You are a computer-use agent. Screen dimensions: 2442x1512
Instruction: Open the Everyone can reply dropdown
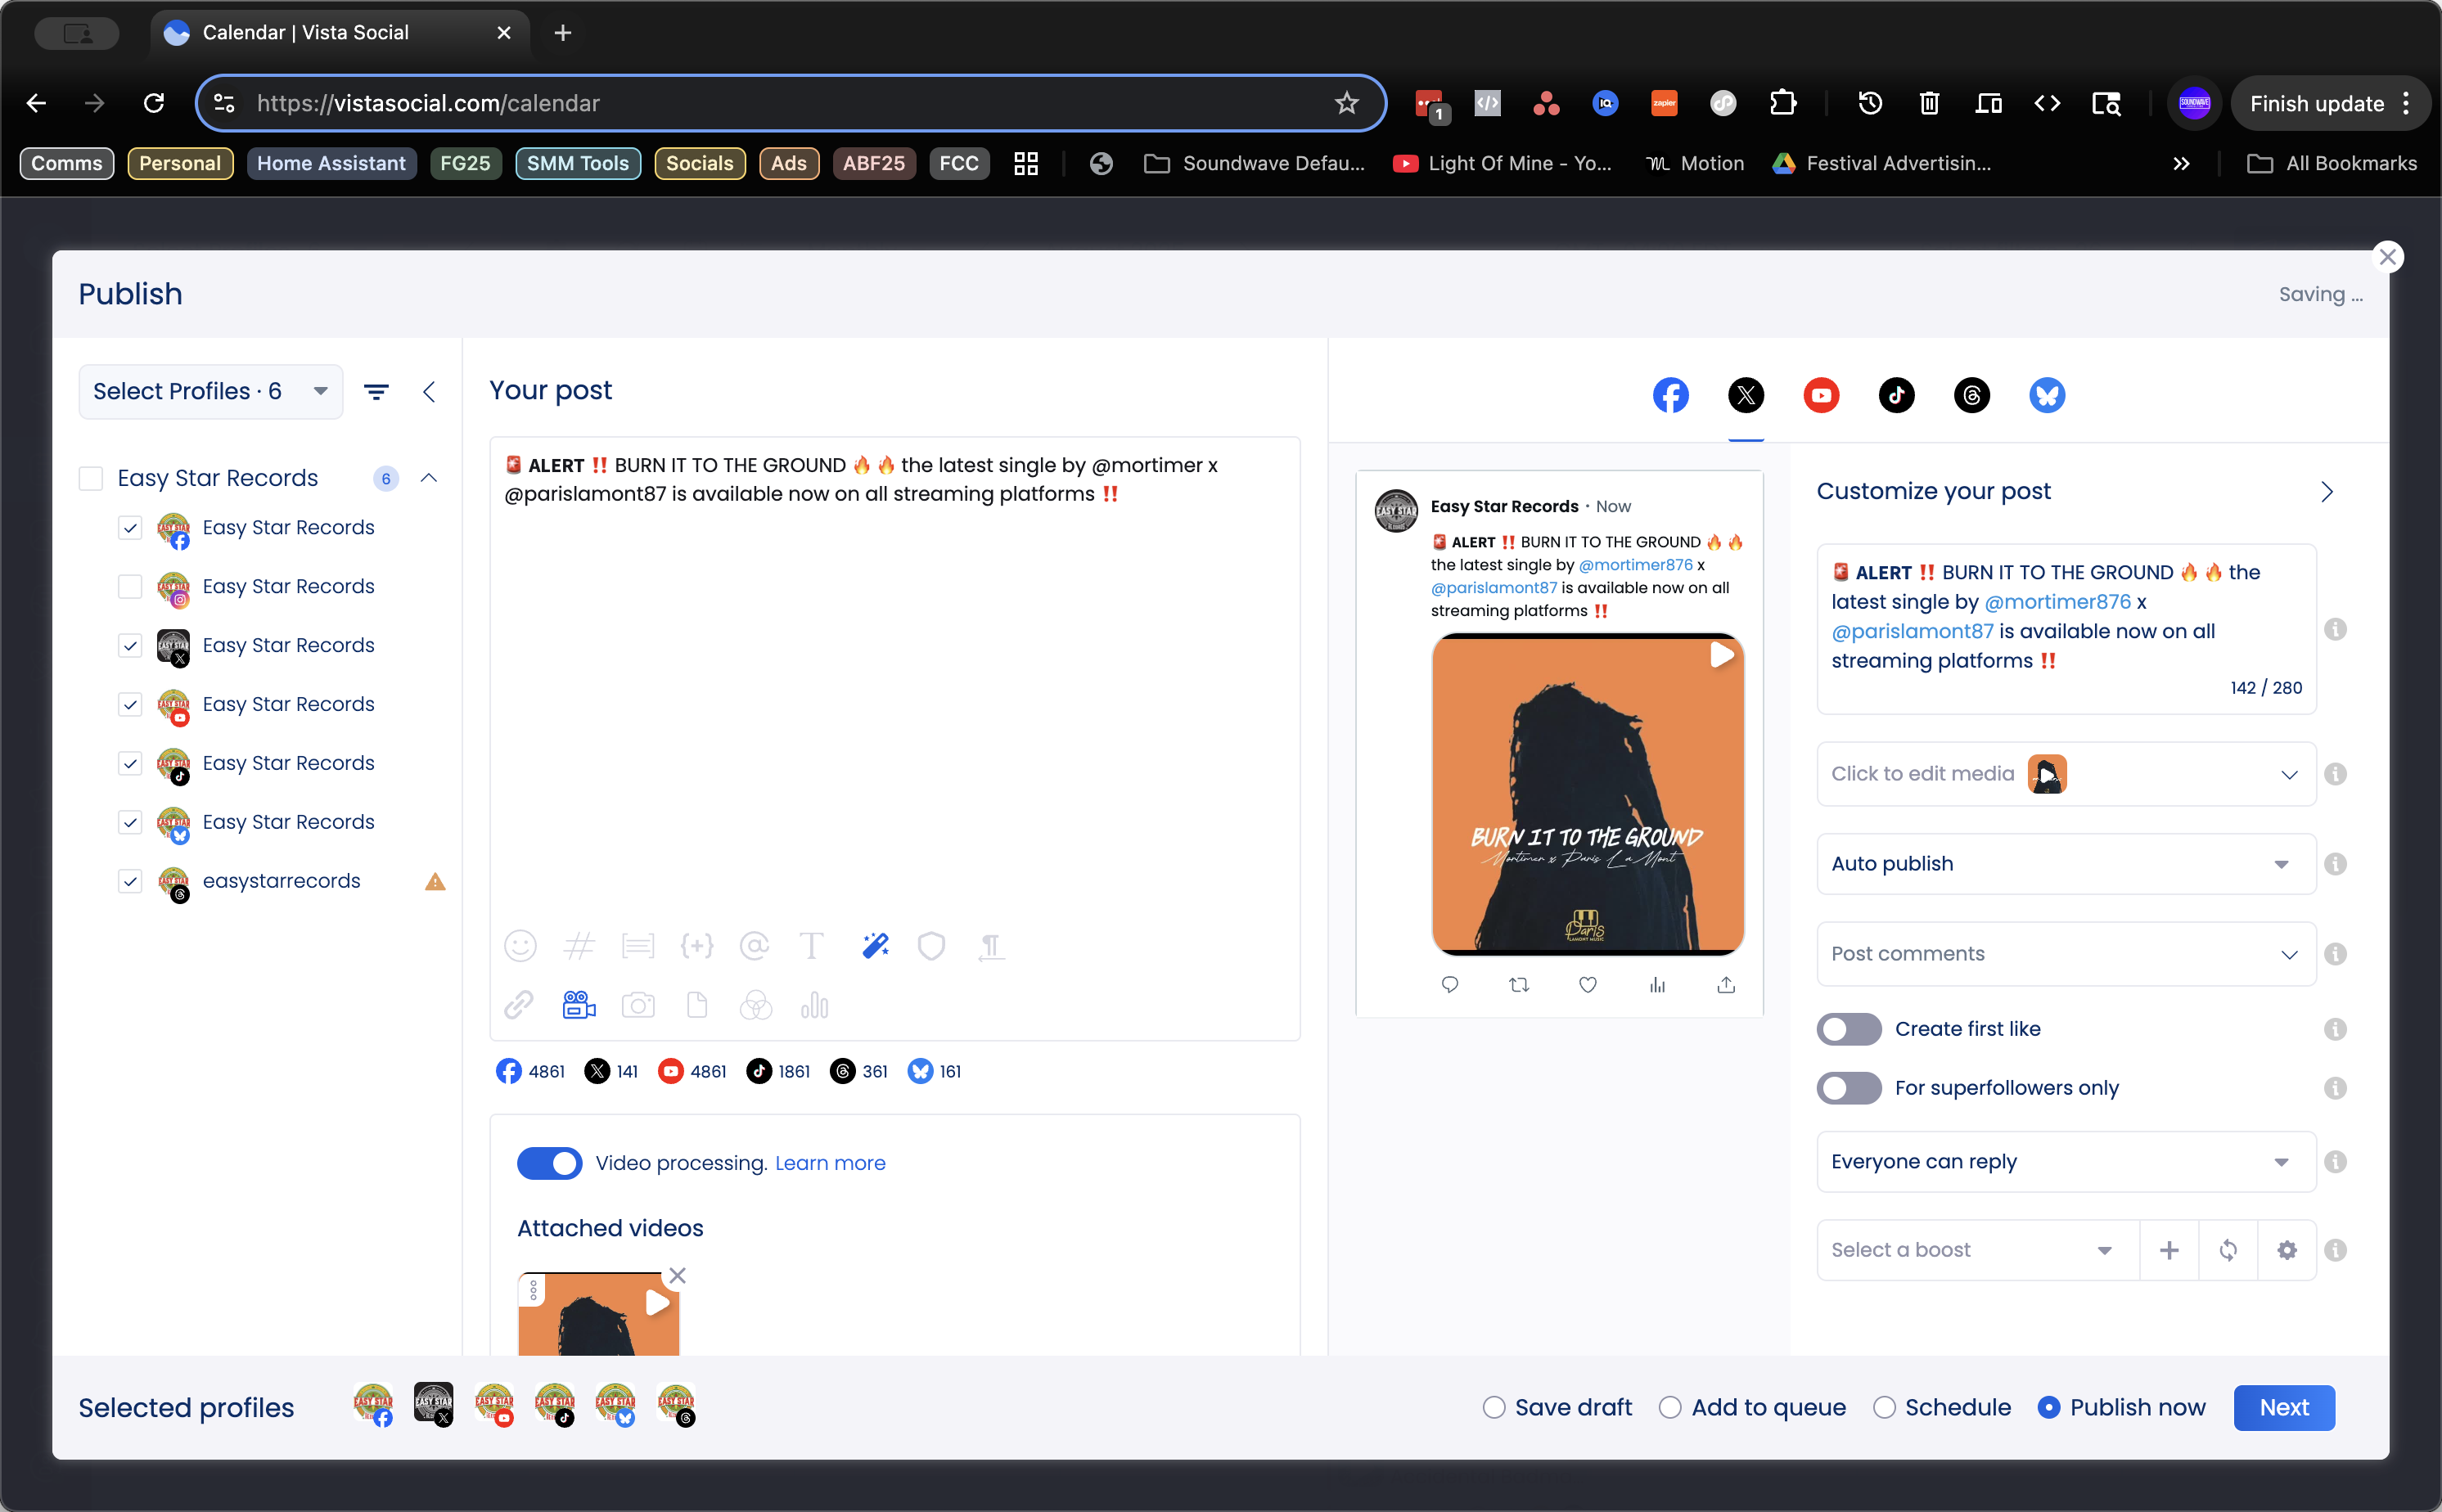2065,1162
